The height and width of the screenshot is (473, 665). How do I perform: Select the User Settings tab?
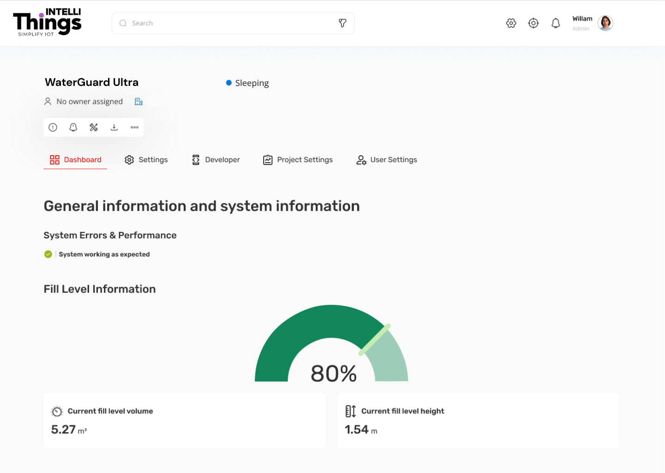387,160
